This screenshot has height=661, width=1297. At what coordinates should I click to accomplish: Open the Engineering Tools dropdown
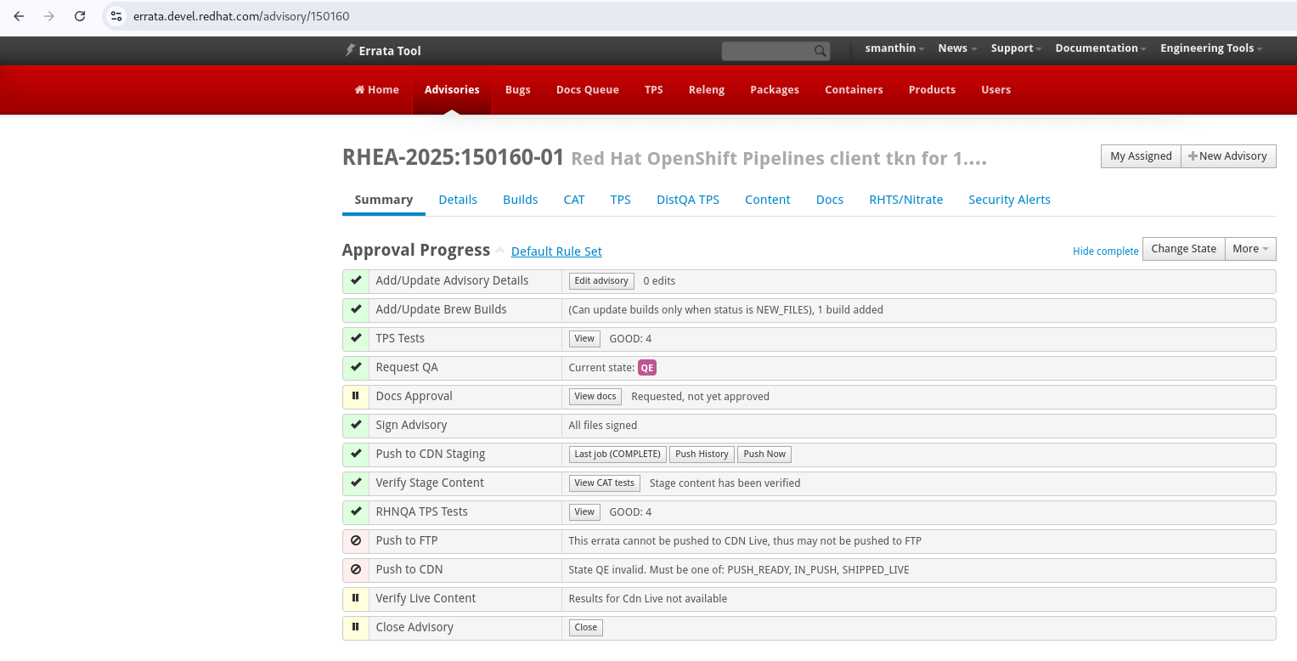[1211, 48]
